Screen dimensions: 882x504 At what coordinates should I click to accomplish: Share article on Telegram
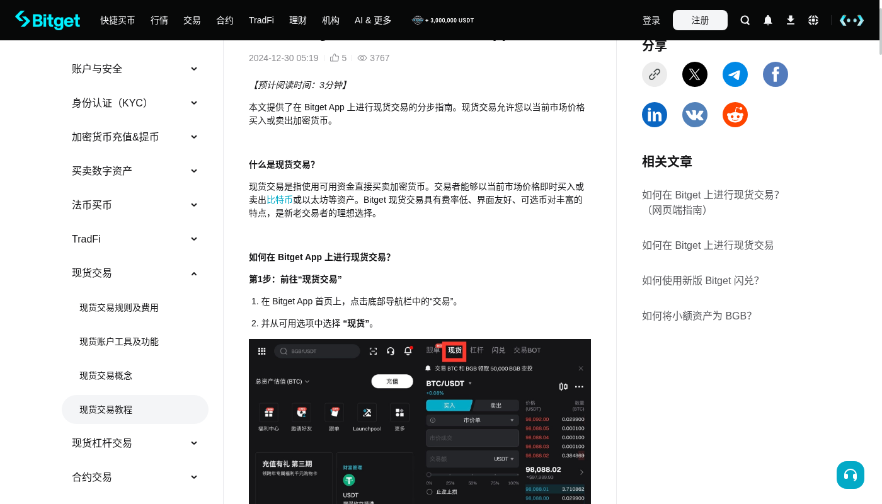pos(735,74)
